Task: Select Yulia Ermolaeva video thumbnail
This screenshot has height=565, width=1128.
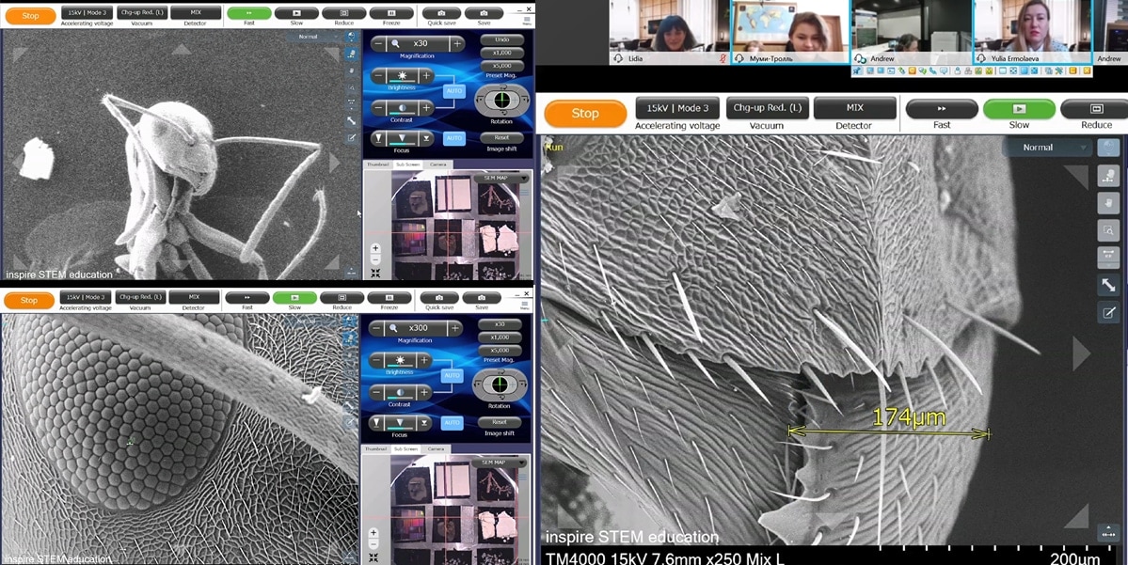Action: tap(1032, 31)
